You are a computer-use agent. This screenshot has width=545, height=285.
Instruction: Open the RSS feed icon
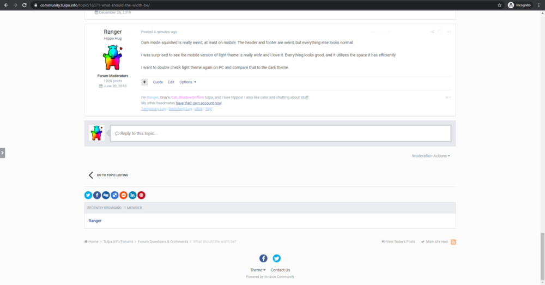pyautogui.click(x=453, y=242)
